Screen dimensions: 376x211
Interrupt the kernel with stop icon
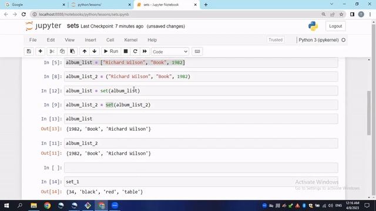pos(126,52)
